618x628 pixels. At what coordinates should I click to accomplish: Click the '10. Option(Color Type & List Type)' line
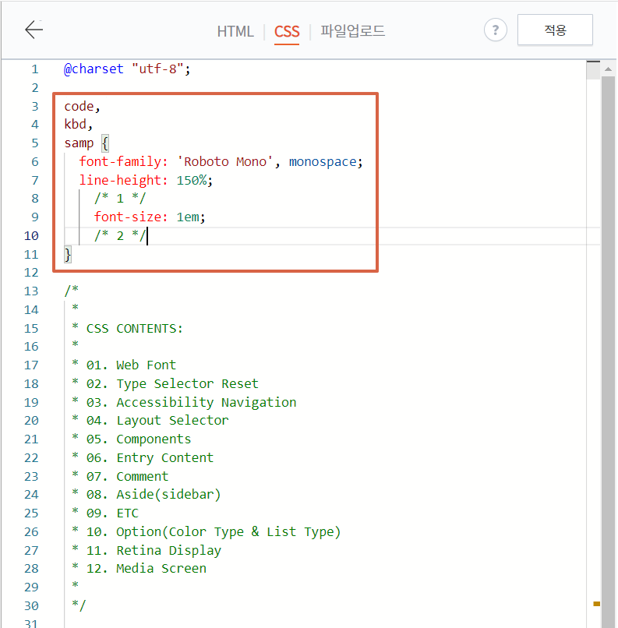[x=207, y=531]
